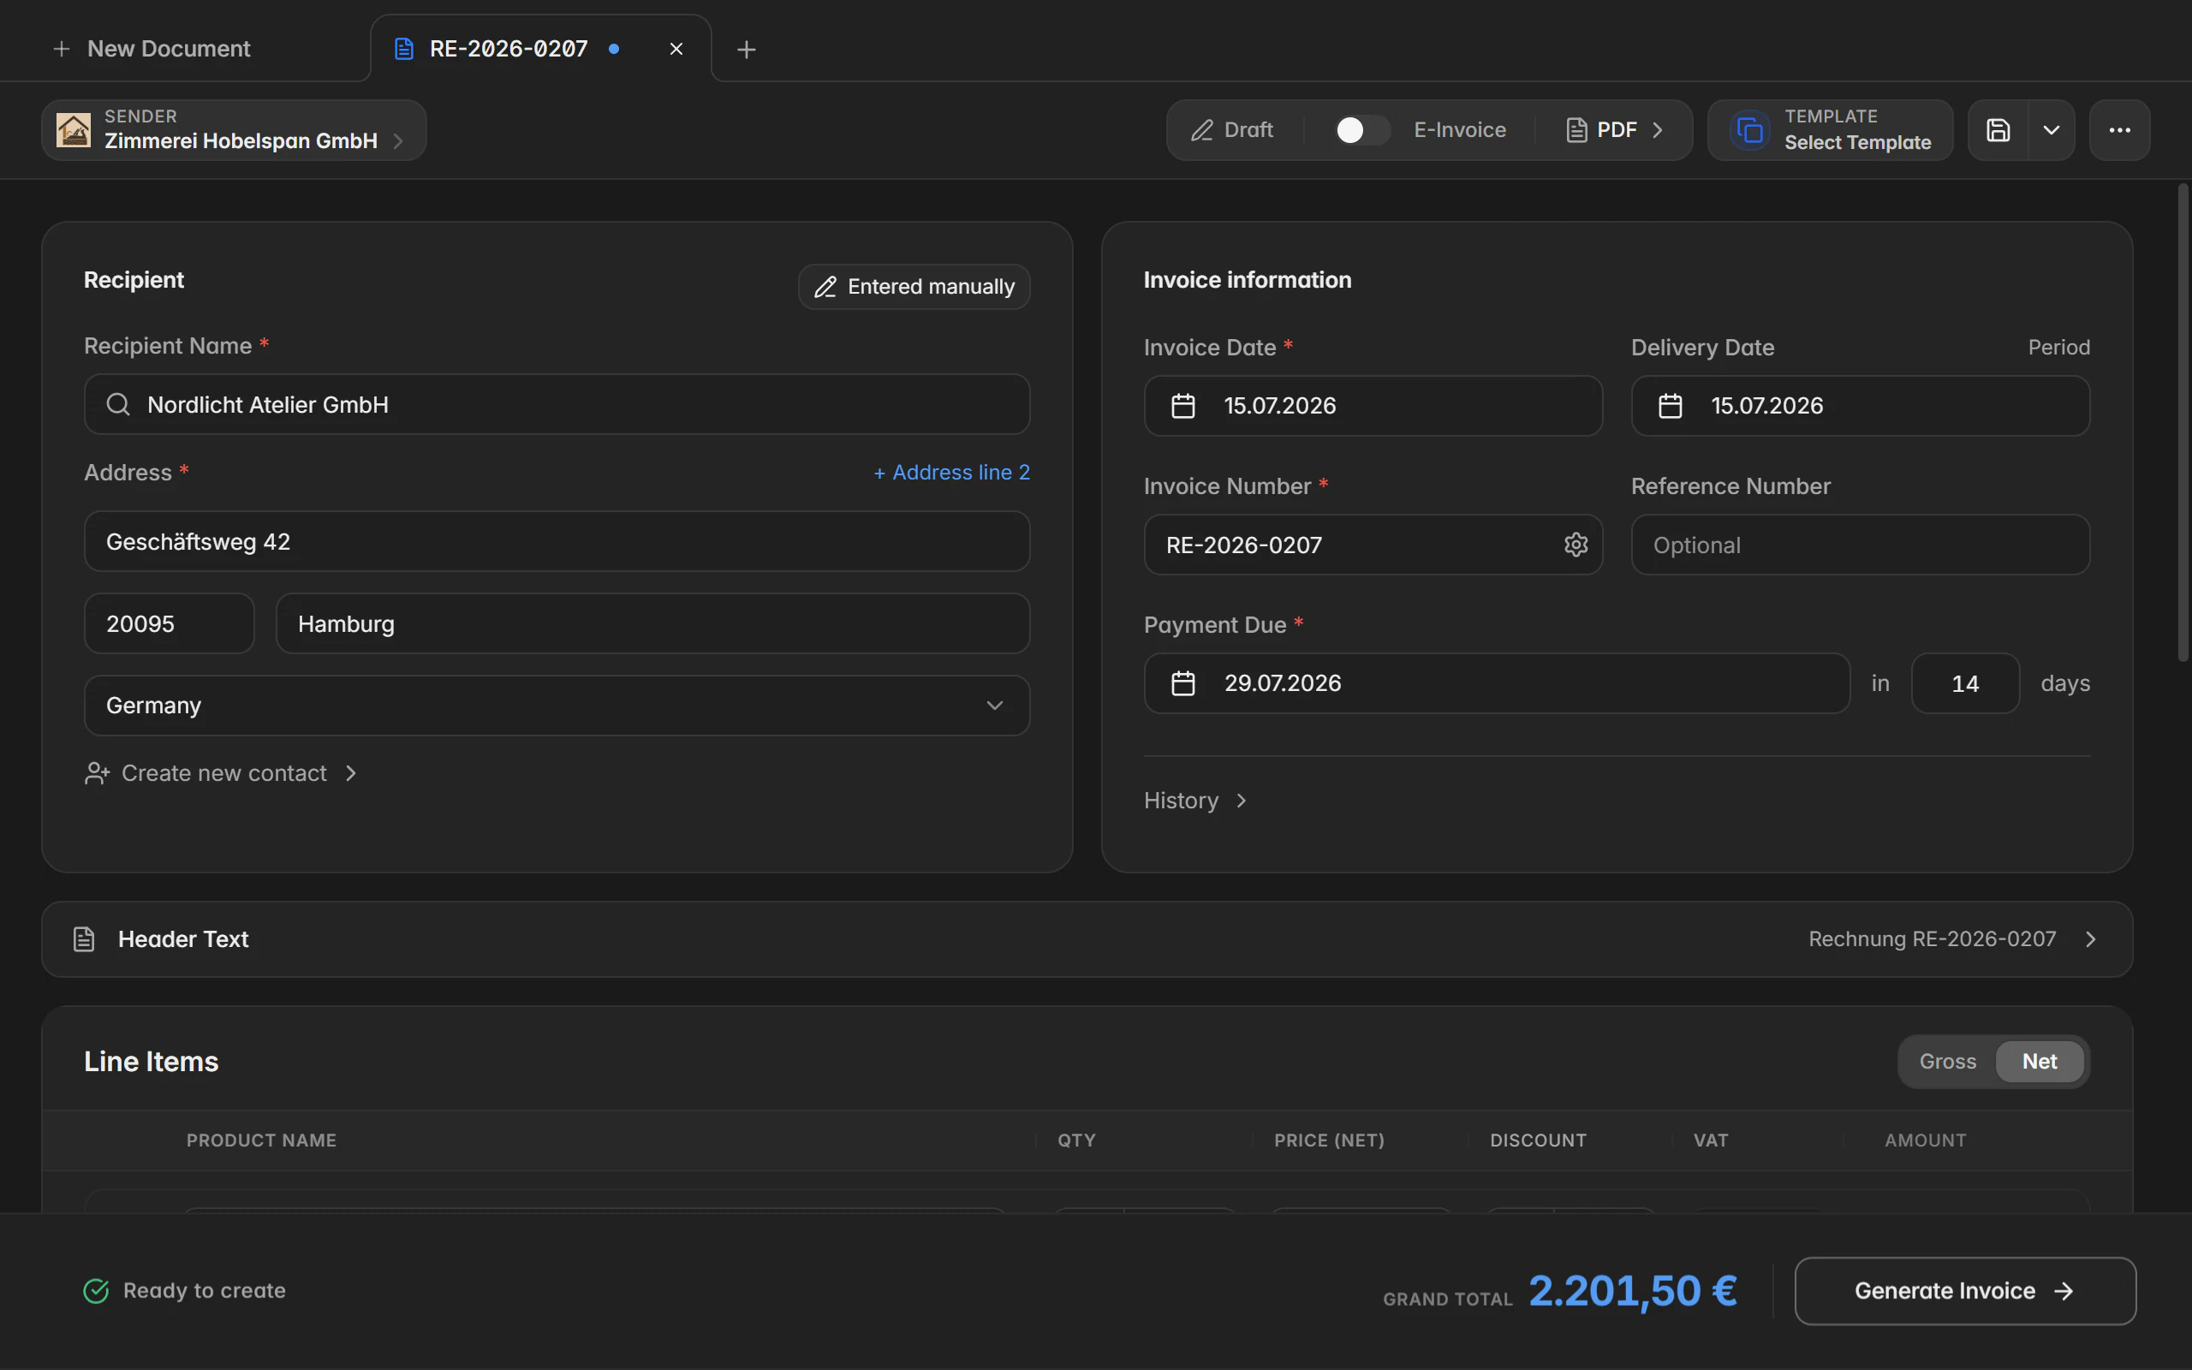Click the plus icon beside New Document
2192x1370 pixels.
[62, 49]
